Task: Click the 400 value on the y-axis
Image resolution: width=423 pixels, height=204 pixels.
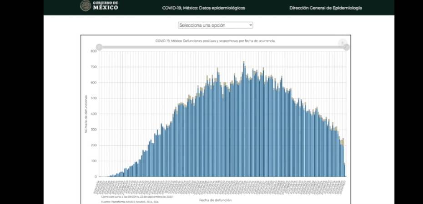Action: pyautogui.click(x=94, y=114)
